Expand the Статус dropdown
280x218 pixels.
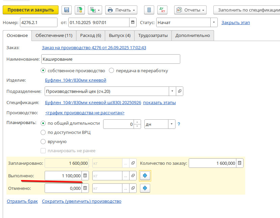214,23
